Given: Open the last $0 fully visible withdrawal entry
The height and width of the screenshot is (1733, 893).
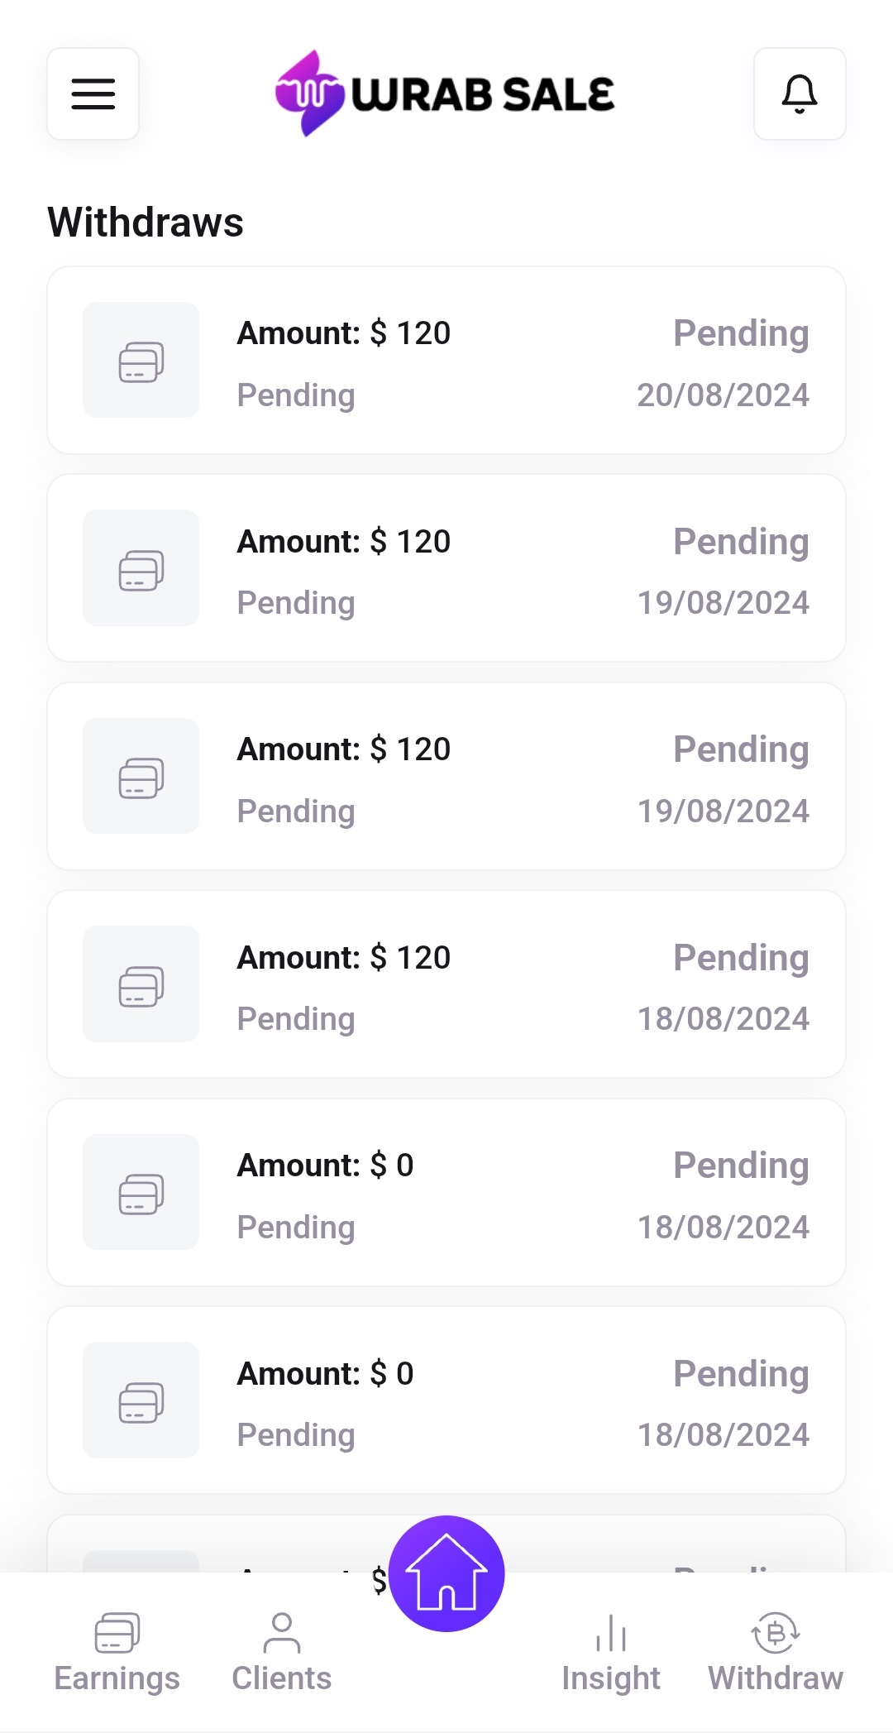Looking at the screenshot, I should click(446, 1400).
